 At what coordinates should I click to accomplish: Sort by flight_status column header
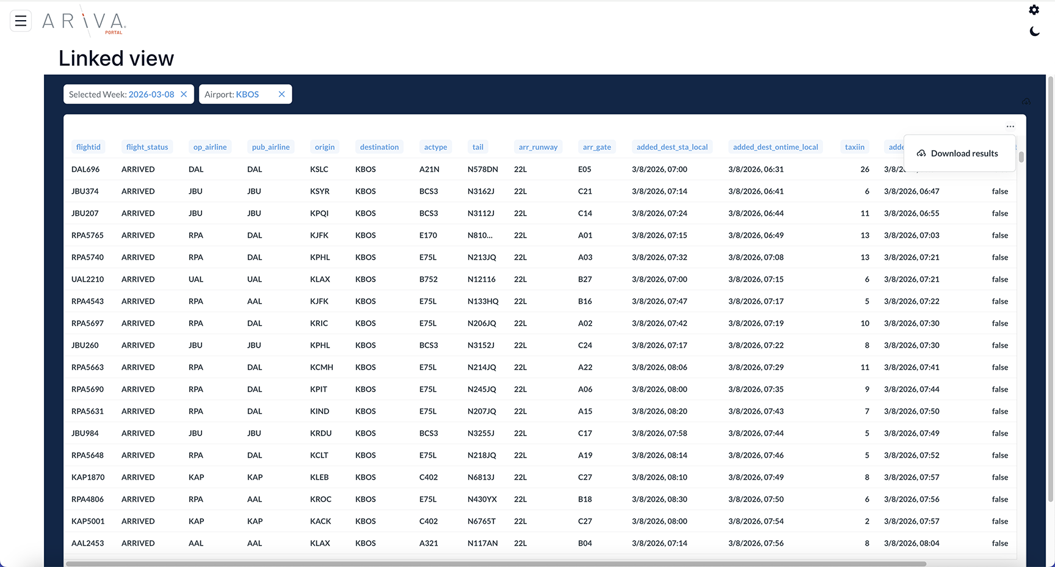pos(147,147)
